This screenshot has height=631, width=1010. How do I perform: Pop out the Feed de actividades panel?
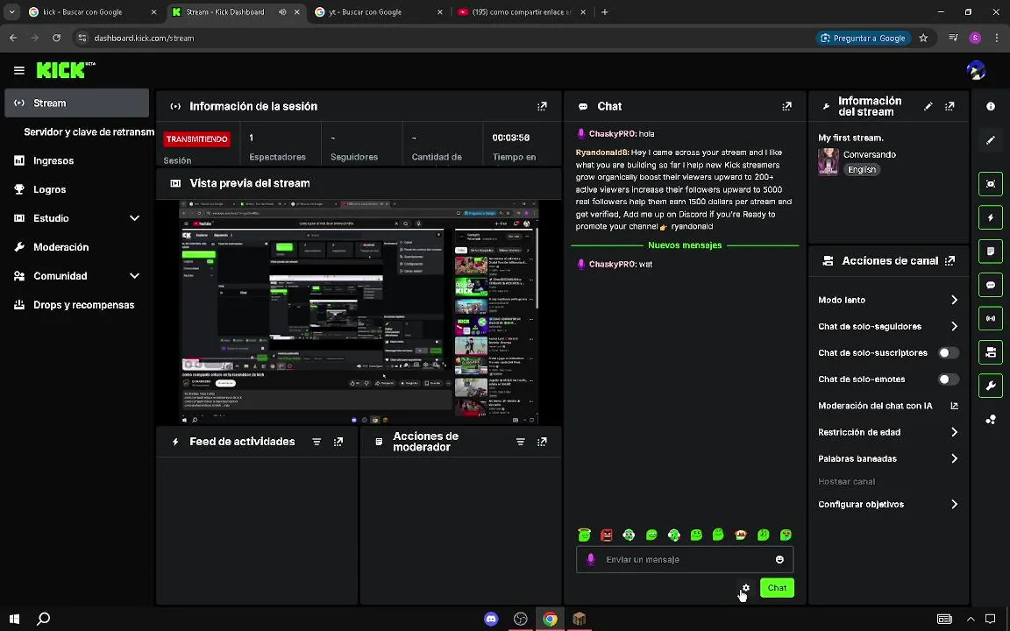tap(338, 442)
